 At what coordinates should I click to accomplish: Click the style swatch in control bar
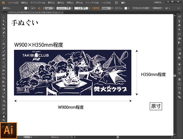click(125, 8)
